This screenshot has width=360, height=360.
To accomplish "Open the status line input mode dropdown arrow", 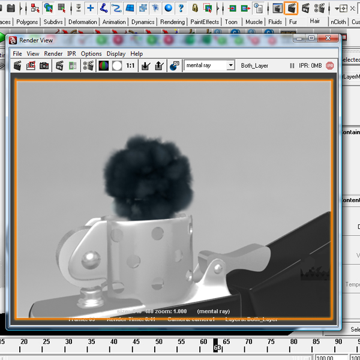I will click(337, 9).
